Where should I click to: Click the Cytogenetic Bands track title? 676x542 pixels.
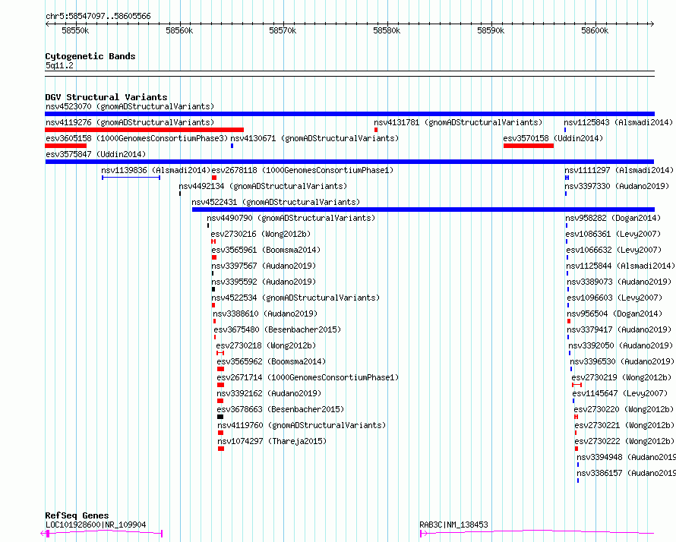[x=90, y=56]
